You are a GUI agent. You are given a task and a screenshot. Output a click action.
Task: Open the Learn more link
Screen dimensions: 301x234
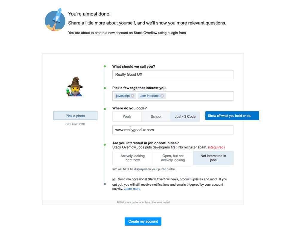132,189
